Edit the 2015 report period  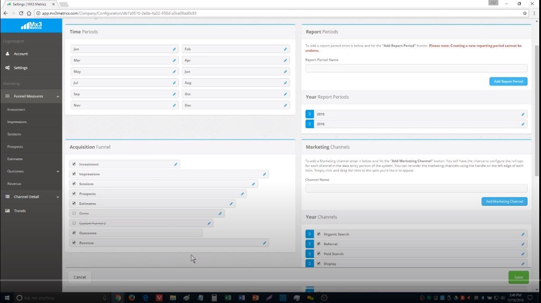coord(522,114)
